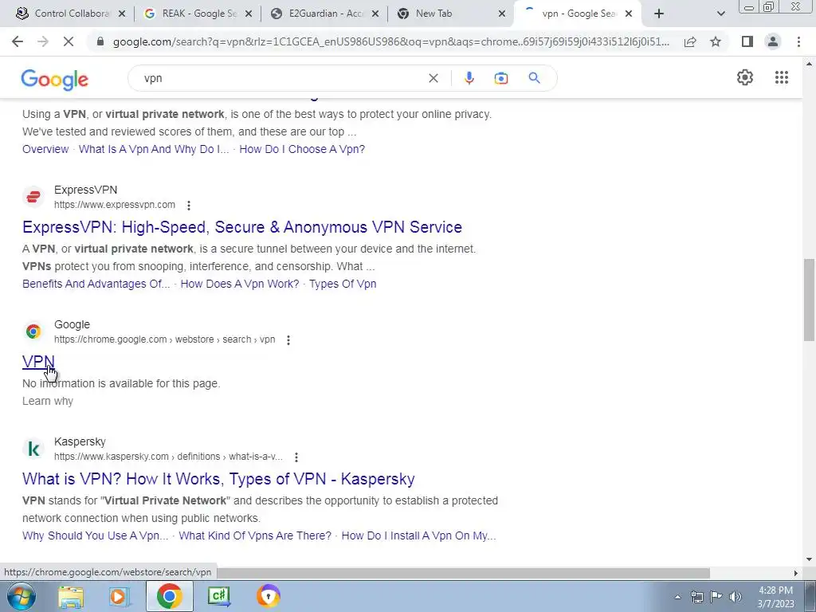Launch the media player from the taskbar
Viewport: 816px width, 612px height.
[119, 596]
